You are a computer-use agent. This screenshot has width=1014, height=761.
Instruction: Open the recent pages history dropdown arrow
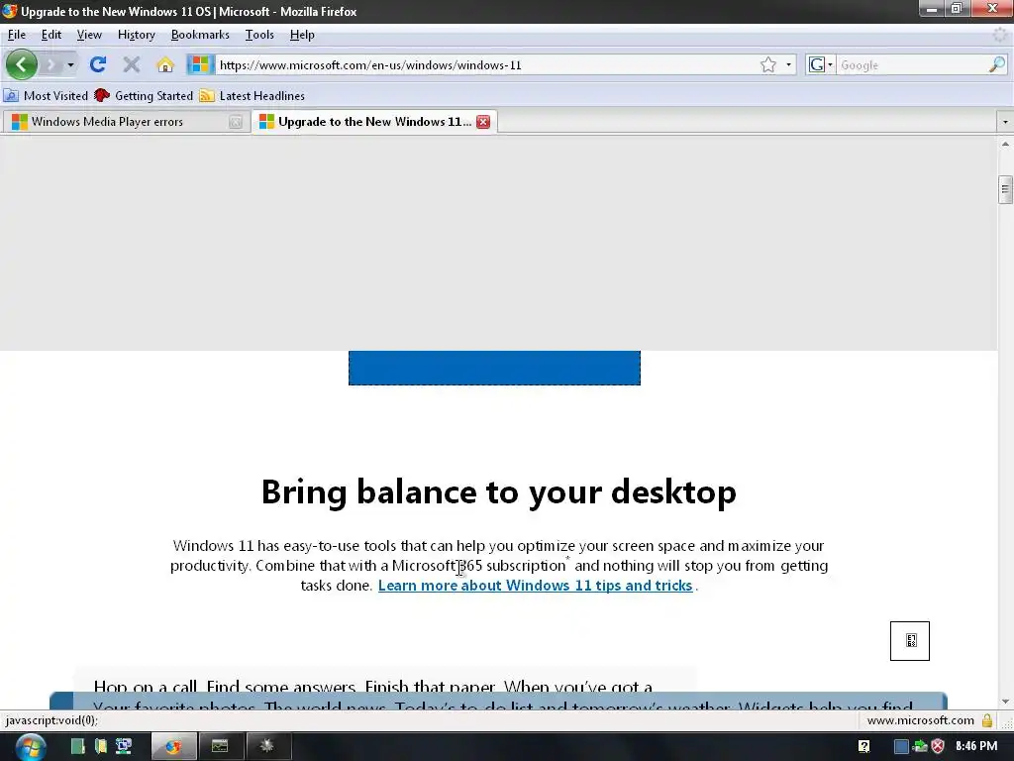pos(70,64)
